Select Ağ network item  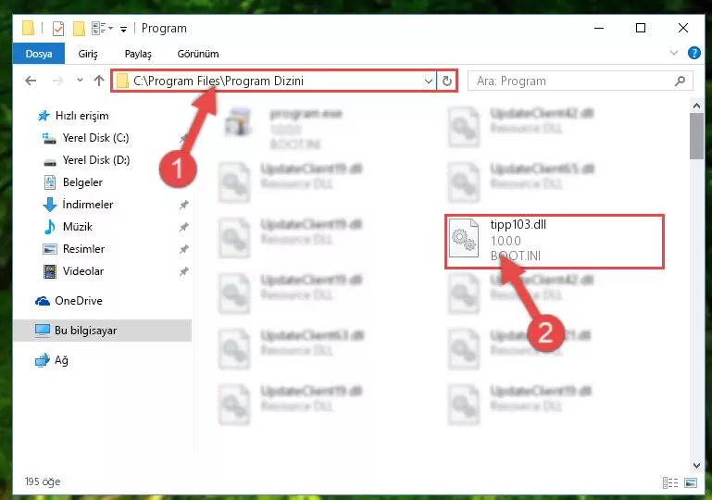(61, 360)
